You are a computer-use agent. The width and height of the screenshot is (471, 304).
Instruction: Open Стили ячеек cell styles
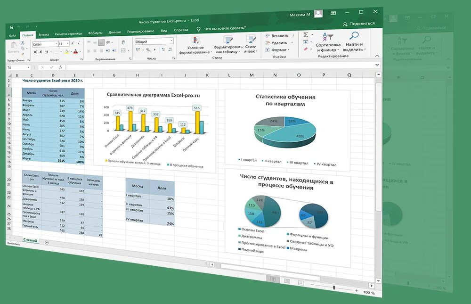click(251, 44)
